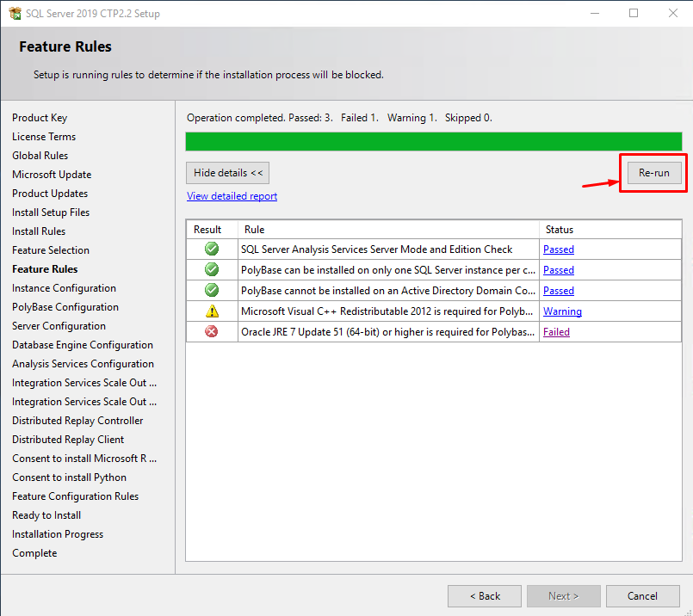
Task: Select Install Setup Files step in sidebar
Action: (x=51, y=213)
